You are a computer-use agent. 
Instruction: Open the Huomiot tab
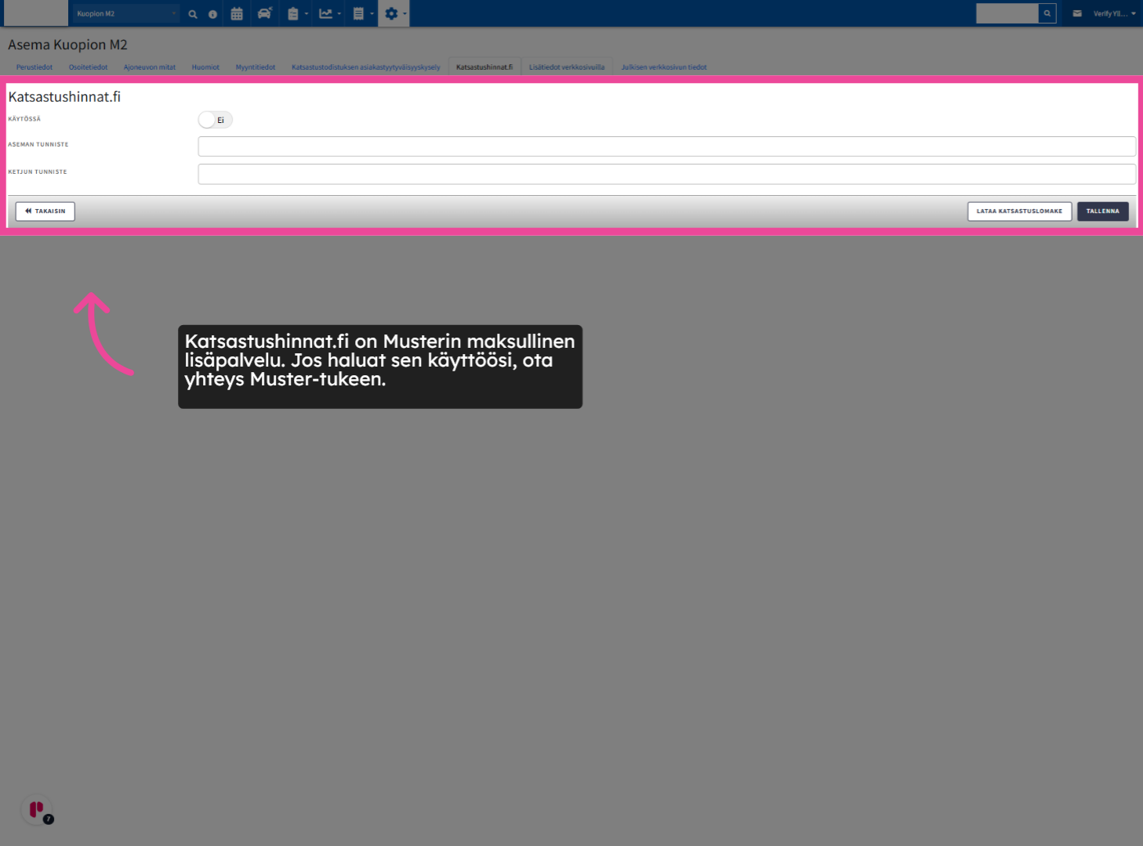point(205,67)
